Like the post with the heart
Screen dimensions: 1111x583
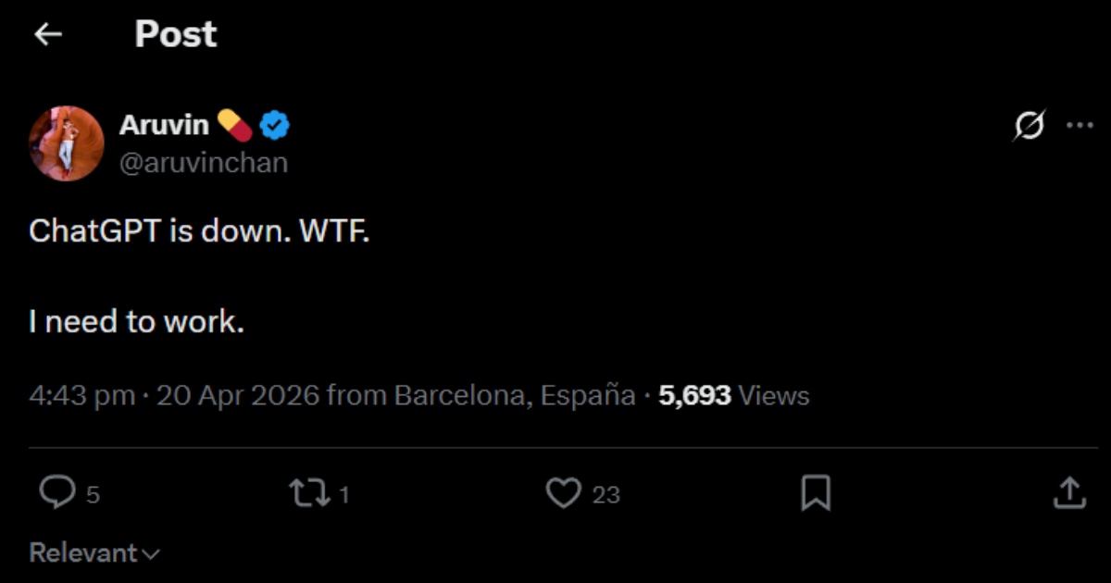(563, 492)
